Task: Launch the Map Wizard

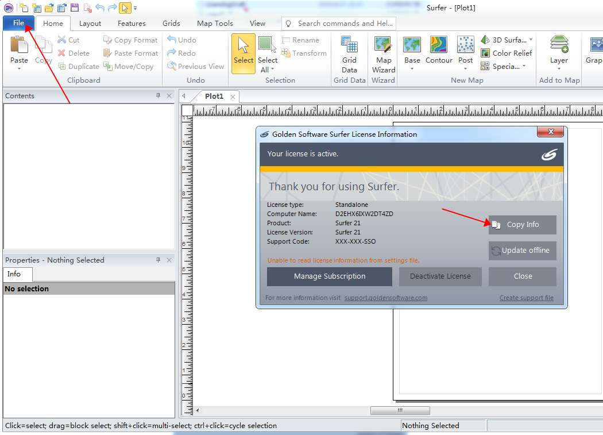Action: [x=383, y=55]
